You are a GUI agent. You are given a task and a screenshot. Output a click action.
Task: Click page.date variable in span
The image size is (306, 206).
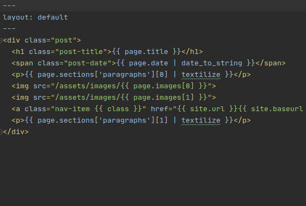click(x=149, y=63)
